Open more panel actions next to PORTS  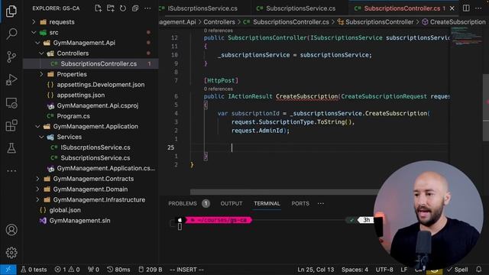pyautogui.click(x=321, y=204)
